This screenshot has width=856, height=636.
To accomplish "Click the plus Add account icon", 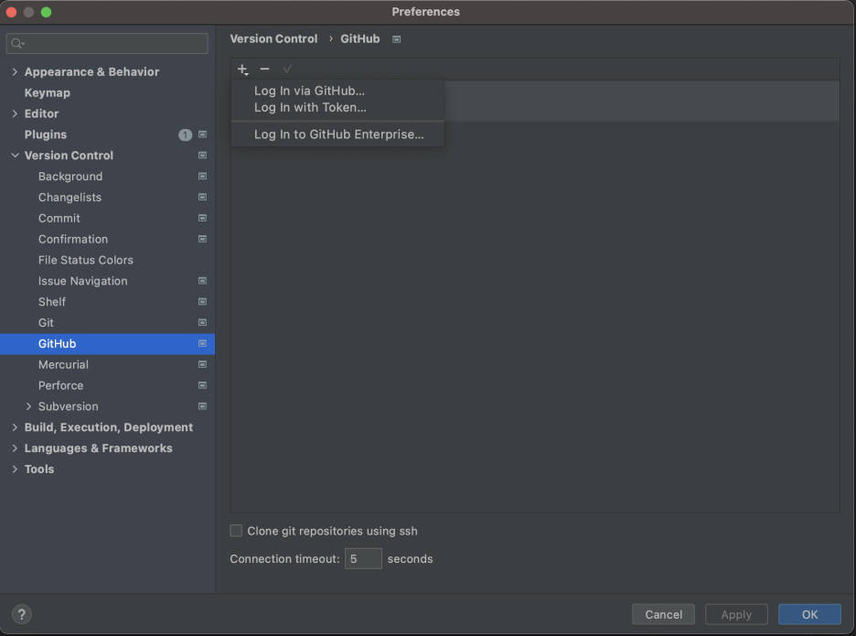I will click(243, 70).
